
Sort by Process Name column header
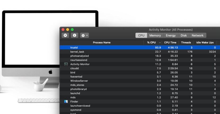tap(102, 42)
